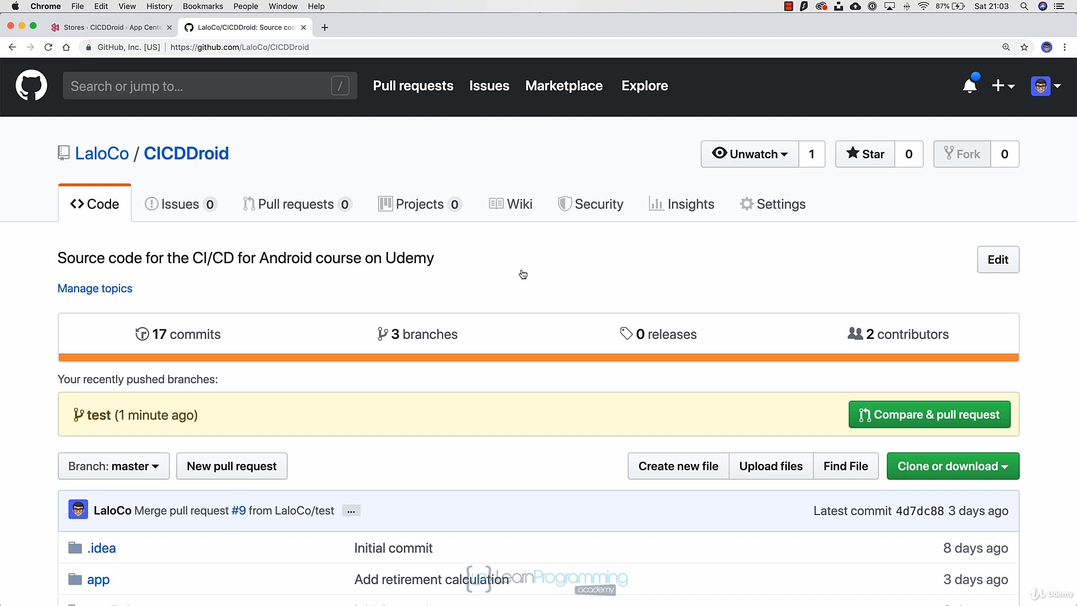Switch to the repository Issues tab

pyautogui.click(x=181, y=204)
